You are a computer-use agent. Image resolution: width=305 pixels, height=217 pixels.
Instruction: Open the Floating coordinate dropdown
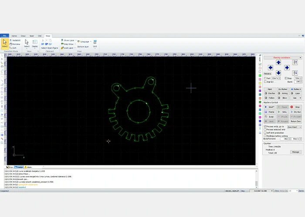tap(282, 57)
